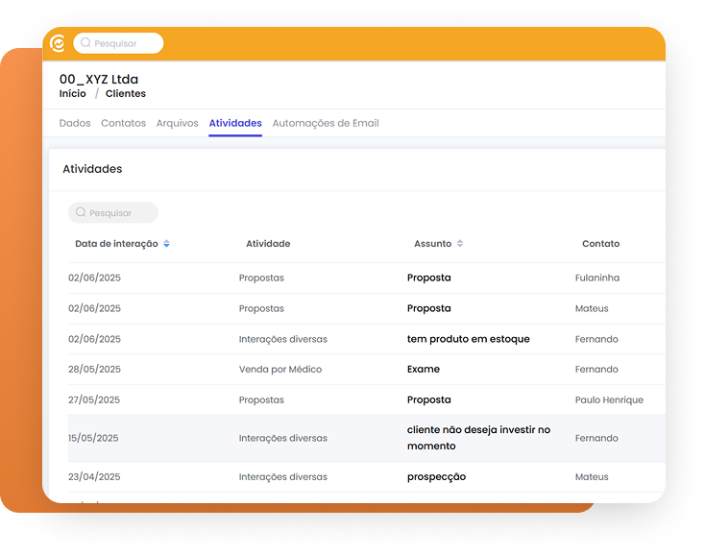Open the Arquivos tab

[177, 123]
